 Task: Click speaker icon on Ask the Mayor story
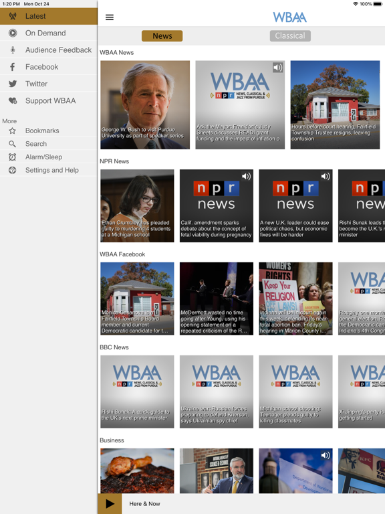pyautogui.click(x=277, y=68)
